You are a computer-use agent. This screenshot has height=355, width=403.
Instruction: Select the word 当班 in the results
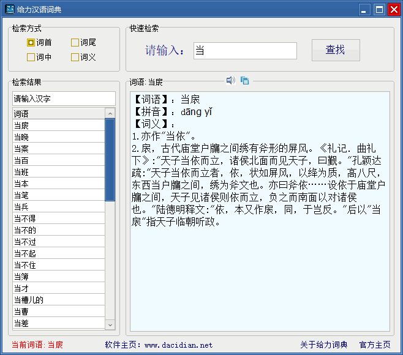59,171
